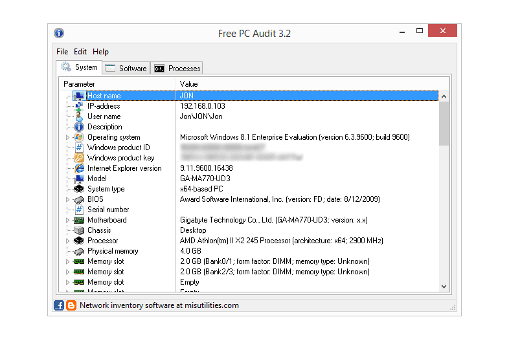The height and width of the screenshot is (339, 509).
Task: Expand the Motherboard node
Action: [67, 220]
